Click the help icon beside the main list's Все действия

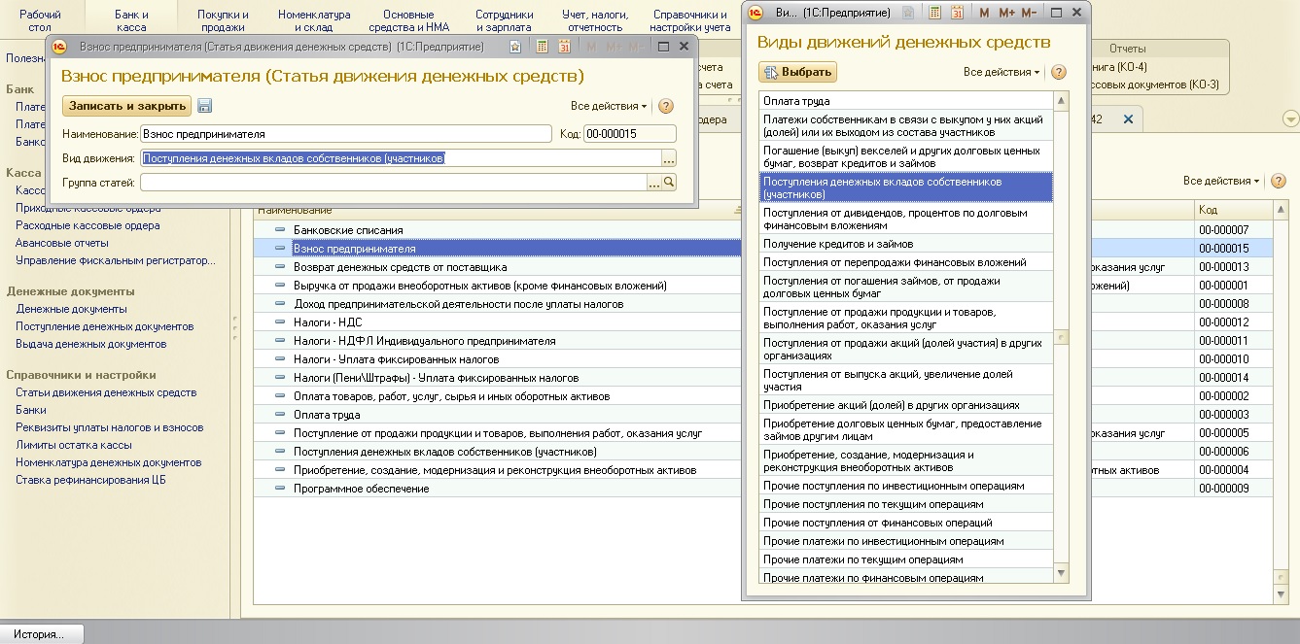[x=1279, y=181]
